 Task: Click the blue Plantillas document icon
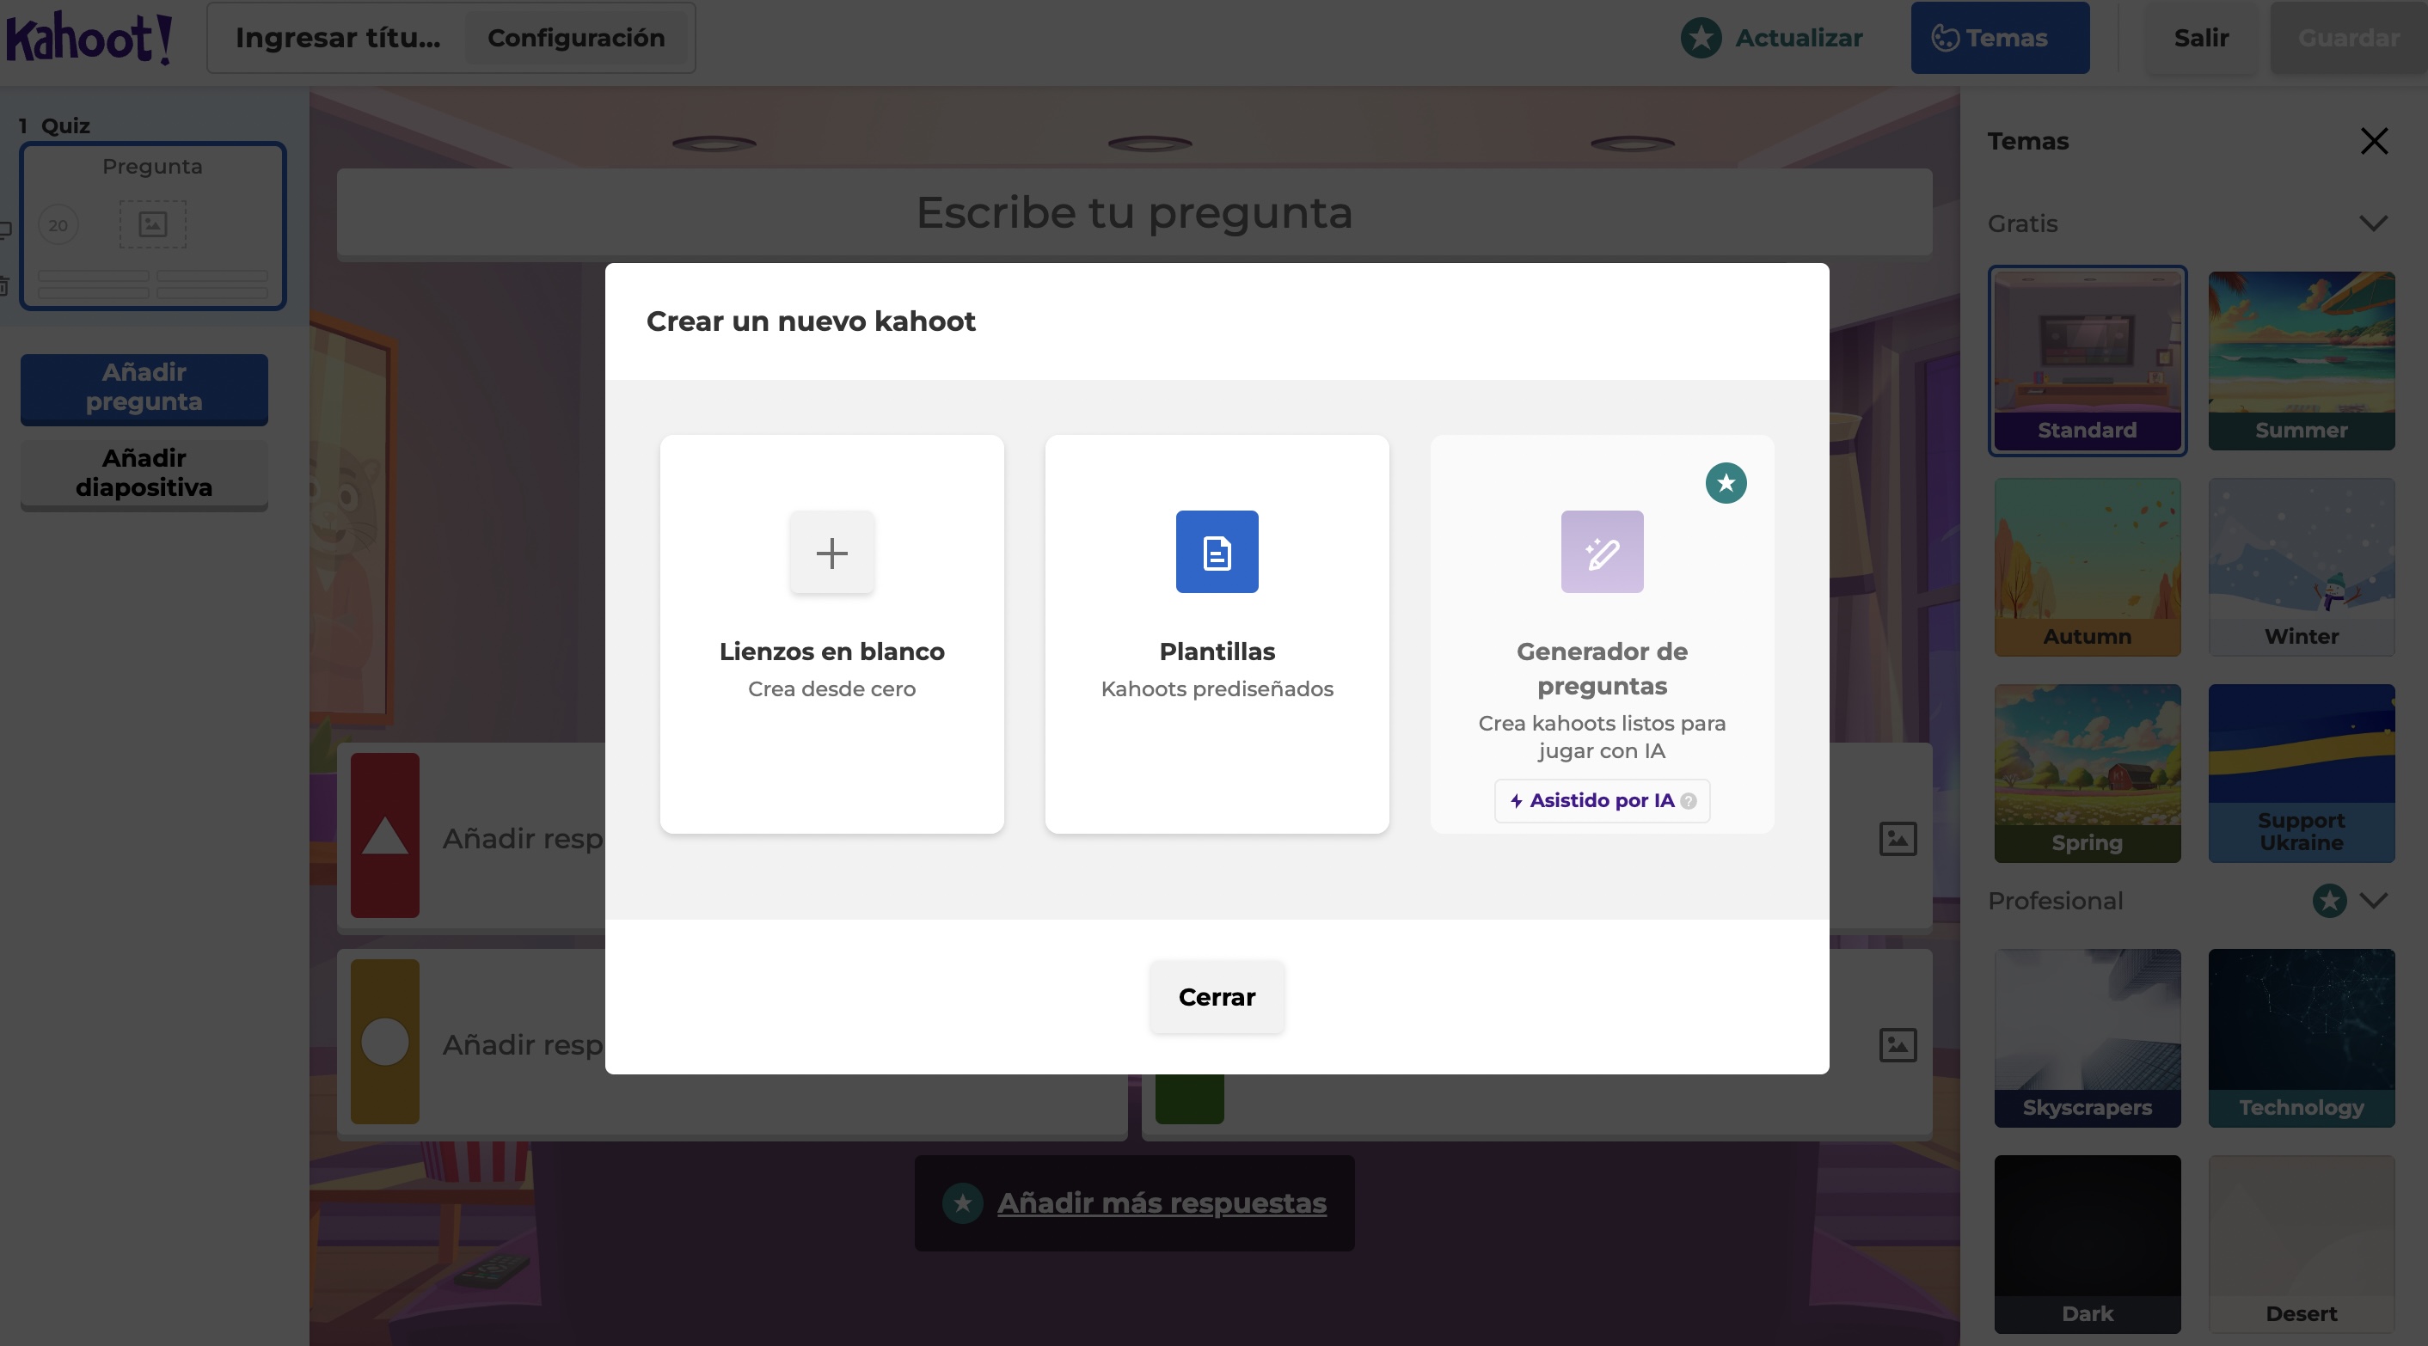click(1217, 553)
